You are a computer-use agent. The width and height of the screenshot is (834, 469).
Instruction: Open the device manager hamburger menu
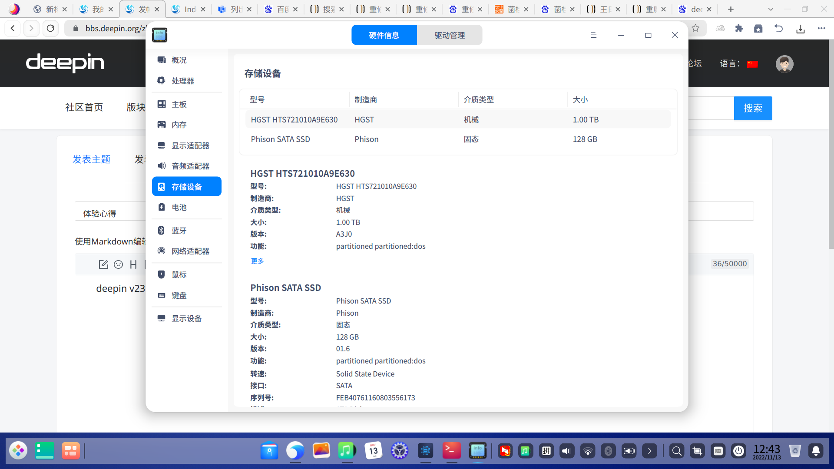tap(594, 35)
